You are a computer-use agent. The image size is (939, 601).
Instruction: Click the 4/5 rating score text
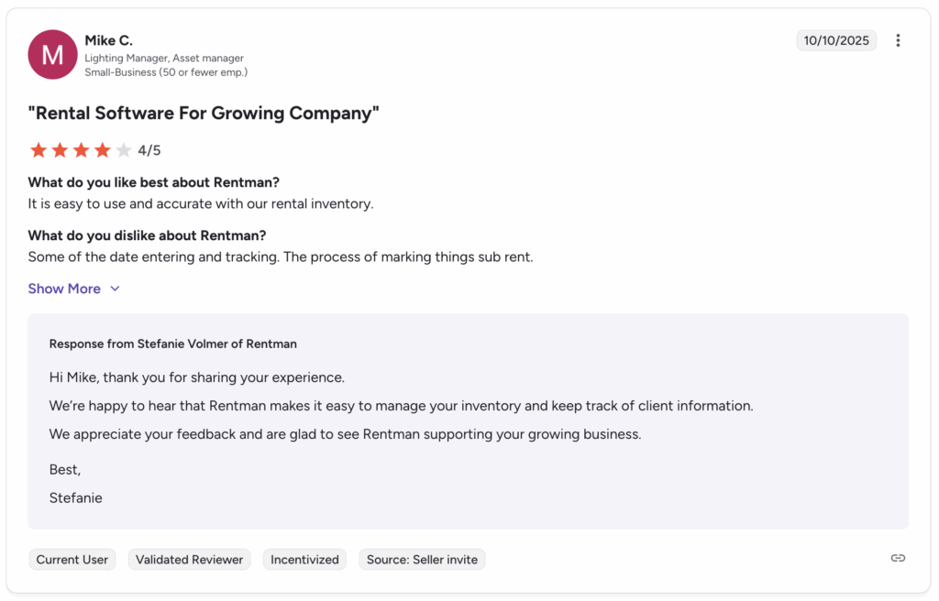tap(149, 150)
